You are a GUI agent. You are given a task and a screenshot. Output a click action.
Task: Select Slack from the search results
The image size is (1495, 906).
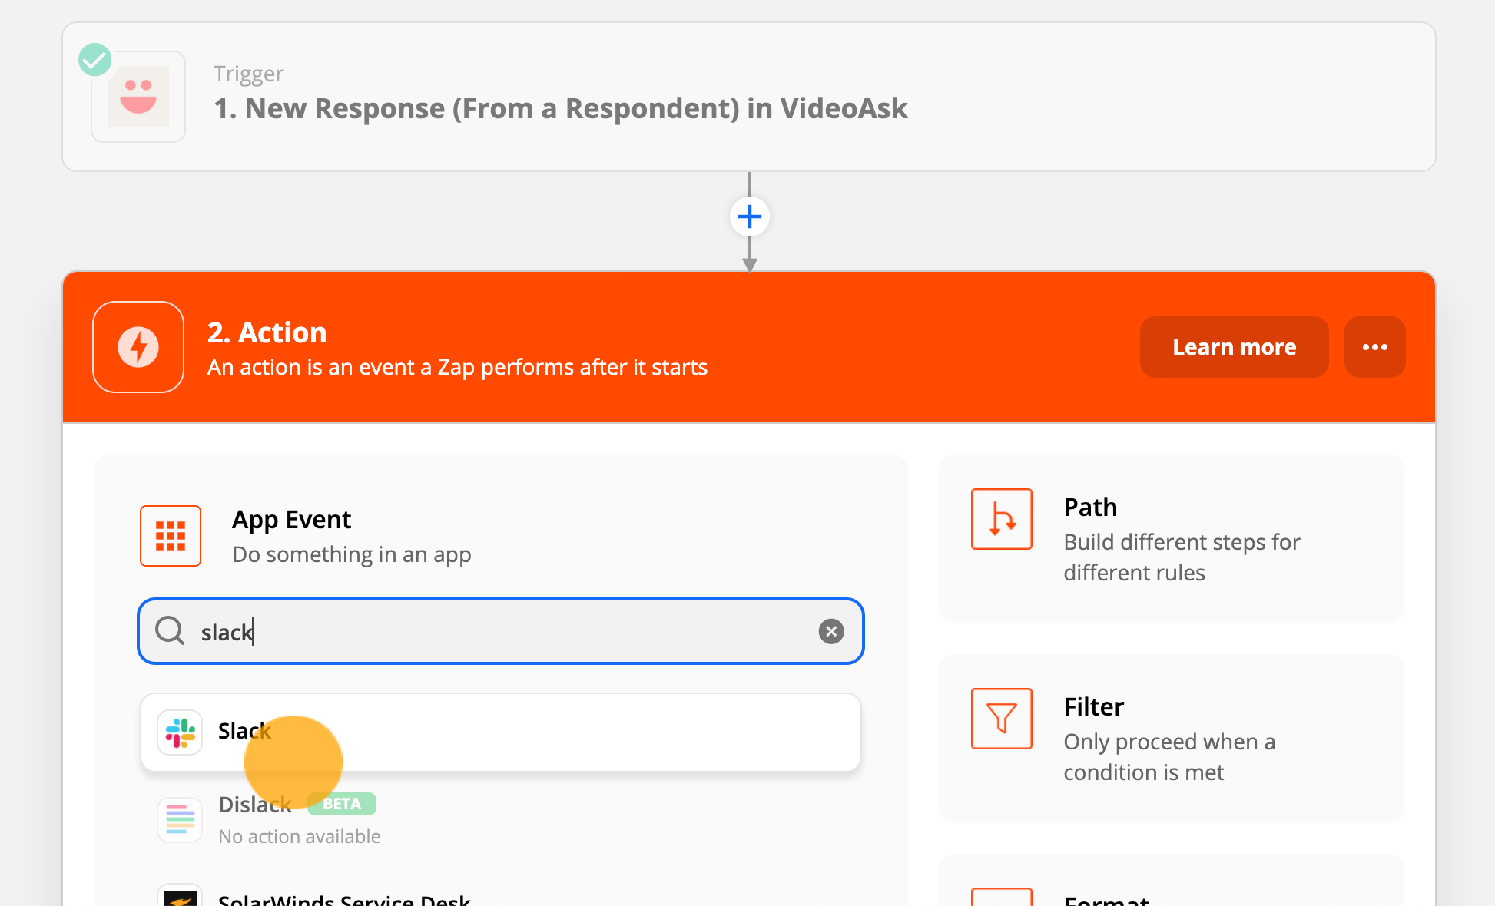click(x=501, y=732)
